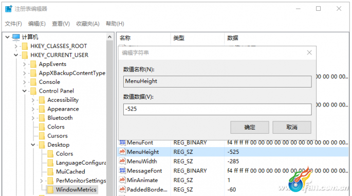Expand the Accessibility key

33,100
